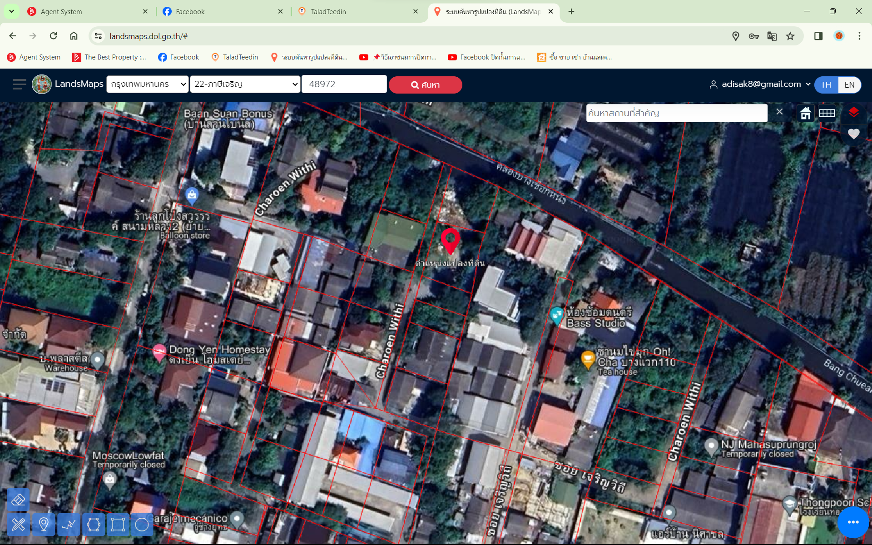The width and height of the screenshot is (872, 545).
Task: Select the rectangle drawing tool
Action: pyautogui.click(x=118, y=525)
